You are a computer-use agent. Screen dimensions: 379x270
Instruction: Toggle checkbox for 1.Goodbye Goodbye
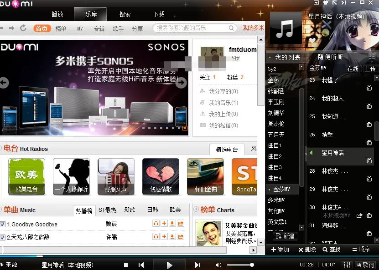pyautogui.click(x=3, y=224)
